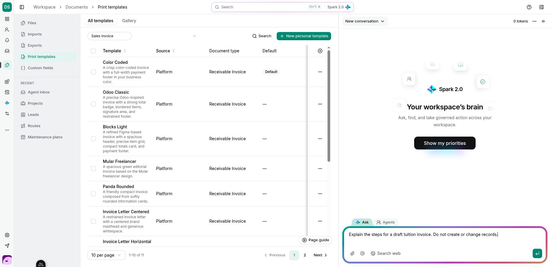Toggle the right panel layout icon
Image resolution: width=551 pixels, height=267 pixels.
542,7
